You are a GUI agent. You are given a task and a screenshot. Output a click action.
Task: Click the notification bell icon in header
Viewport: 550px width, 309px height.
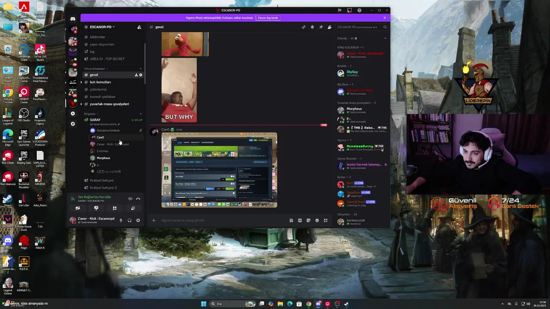pos(312,27)
